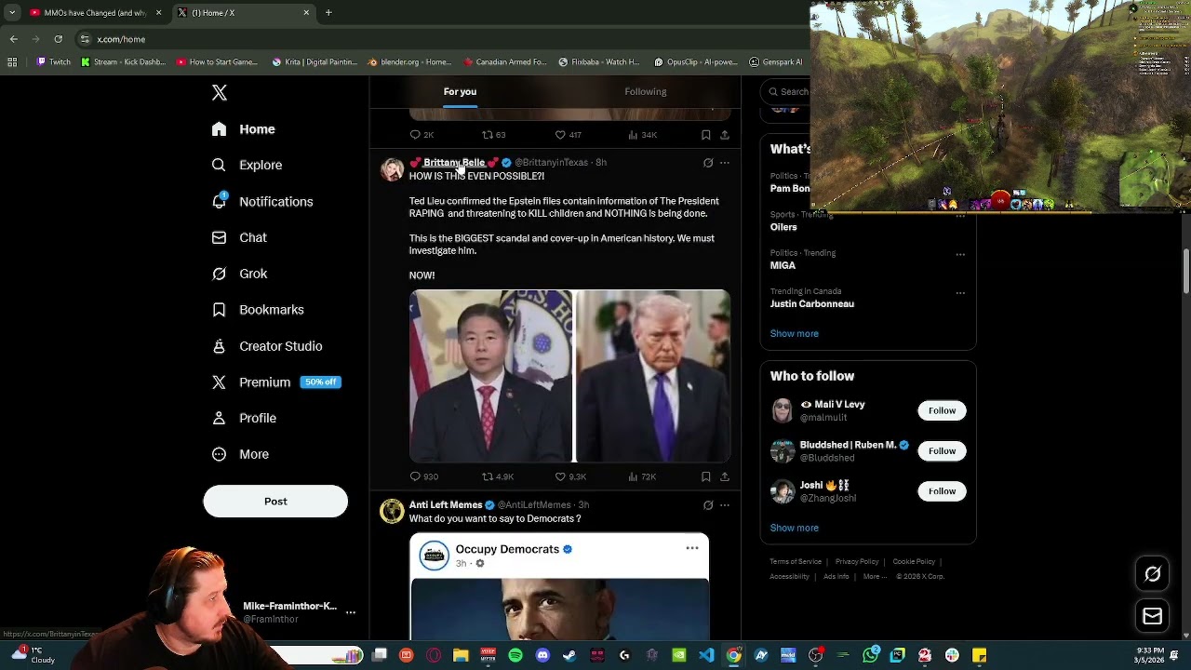Open Steam from the taskbar
This screenshot has width=1191, height=670.
(x=569, y=656)
